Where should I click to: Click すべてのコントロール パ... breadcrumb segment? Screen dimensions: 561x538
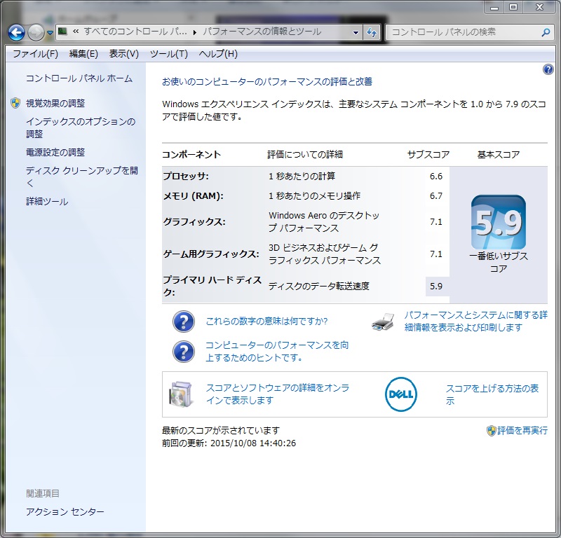[x=135, y=32]
